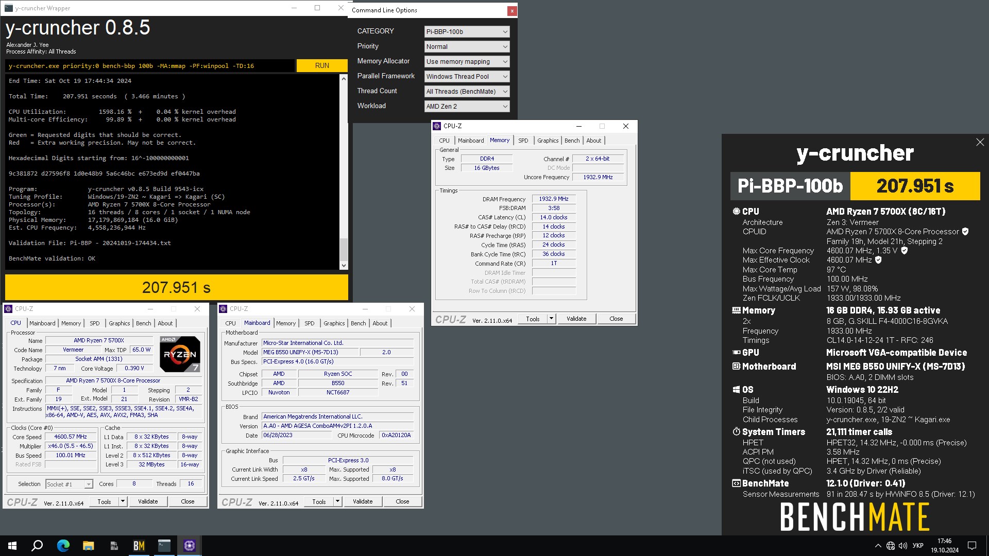Click the GPU card icon in BenchMate panel
This screenshot has width=989, height=556.
coord(736,353)
